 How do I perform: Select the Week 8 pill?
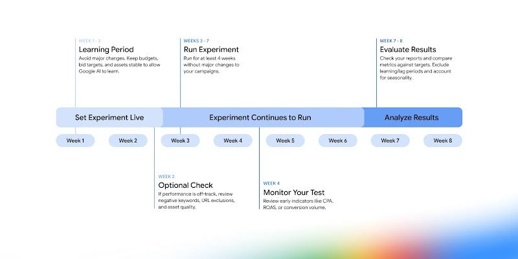[443, 141]
